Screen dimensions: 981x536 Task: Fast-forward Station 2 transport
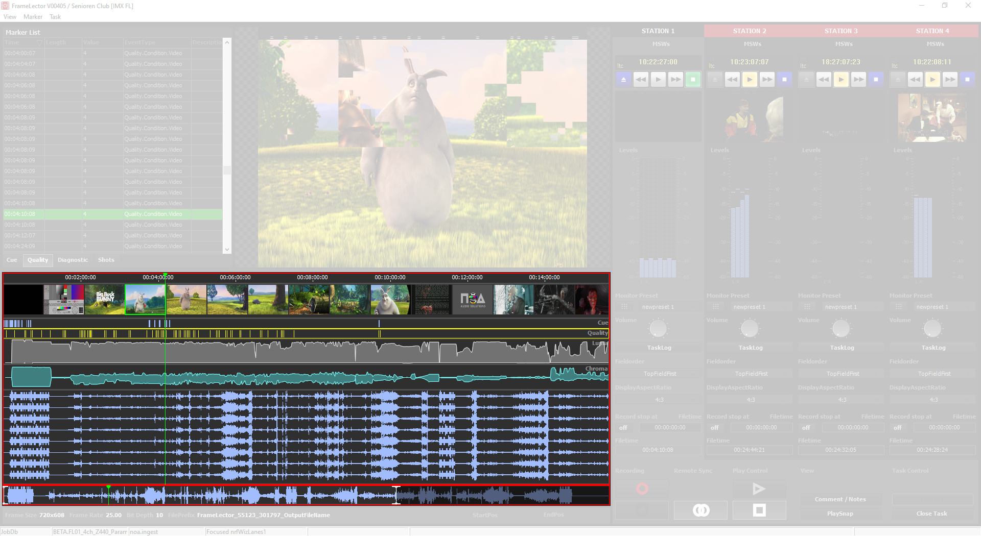tap(767, 80)
